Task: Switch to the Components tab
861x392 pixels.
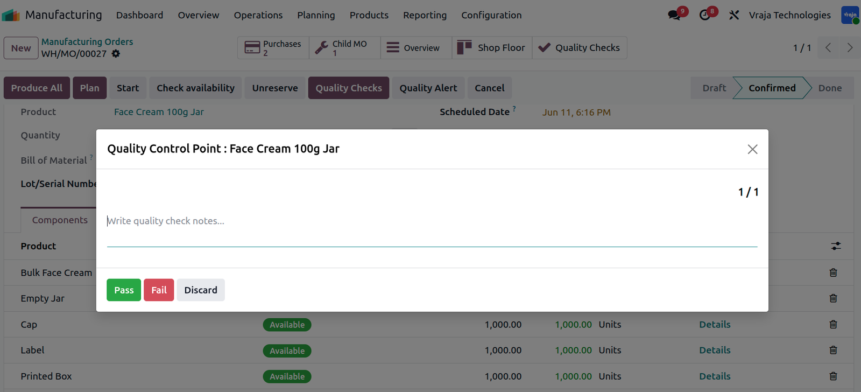Action: 60,220
